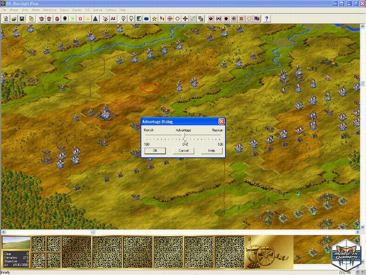
Task: Open the Phase menu
Action: pos(14,10)
